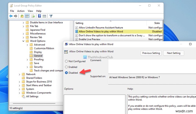
Task: Select the Enabled radio button
Action: [x=66, y=67]
